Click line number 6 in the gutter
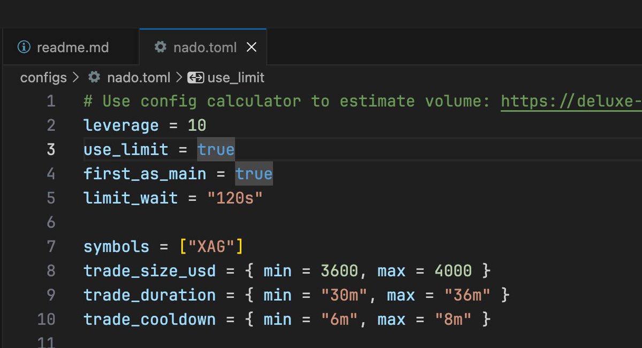Image resolution: width=642 pixels, height=348 pixels. pos(51,222)
